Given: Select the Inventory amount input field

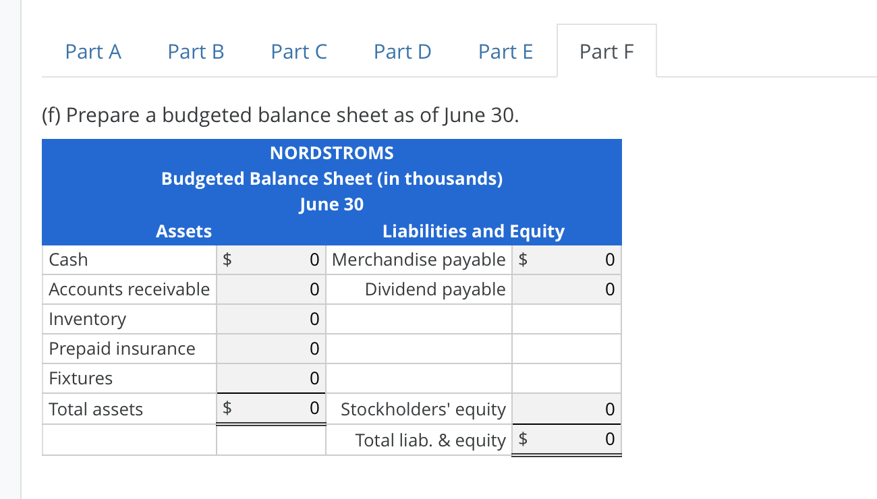Looking at the screenshot, I should (271, 319).
